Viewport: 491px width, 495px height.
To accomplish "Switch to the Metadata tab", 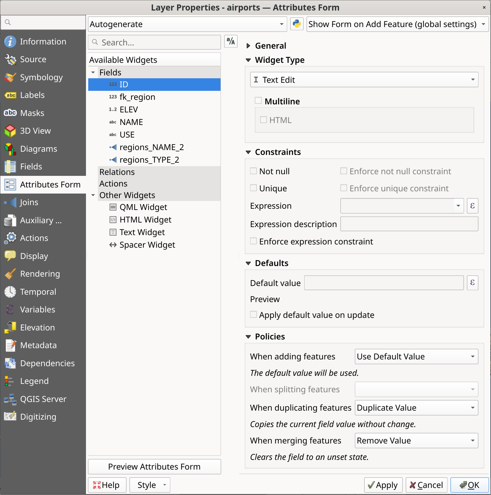I will click(38, 345).
